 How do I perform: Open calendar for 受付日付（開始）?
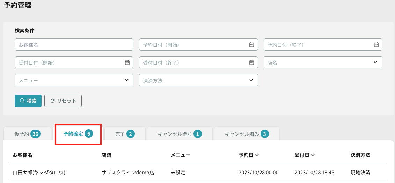(x=127, y=63)
